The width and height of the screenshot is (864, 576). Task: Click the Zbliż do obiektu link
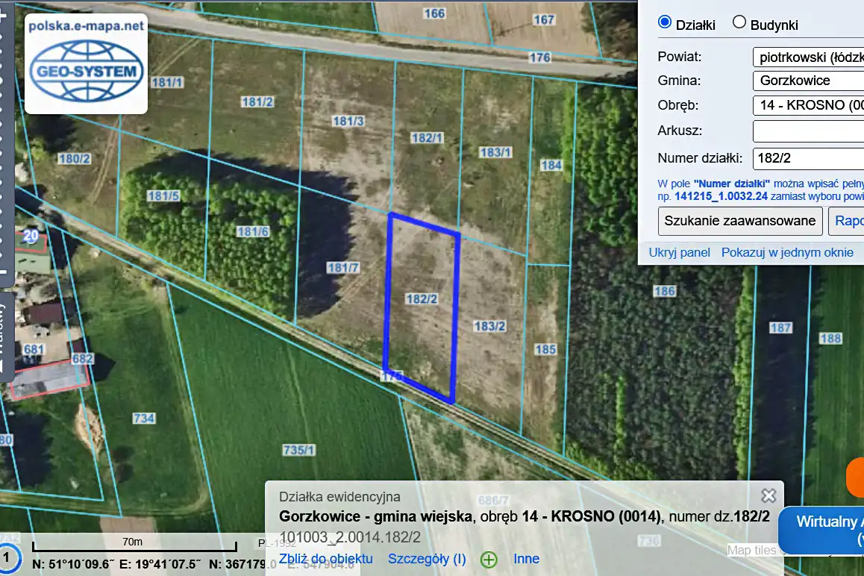tap(325, 559)
